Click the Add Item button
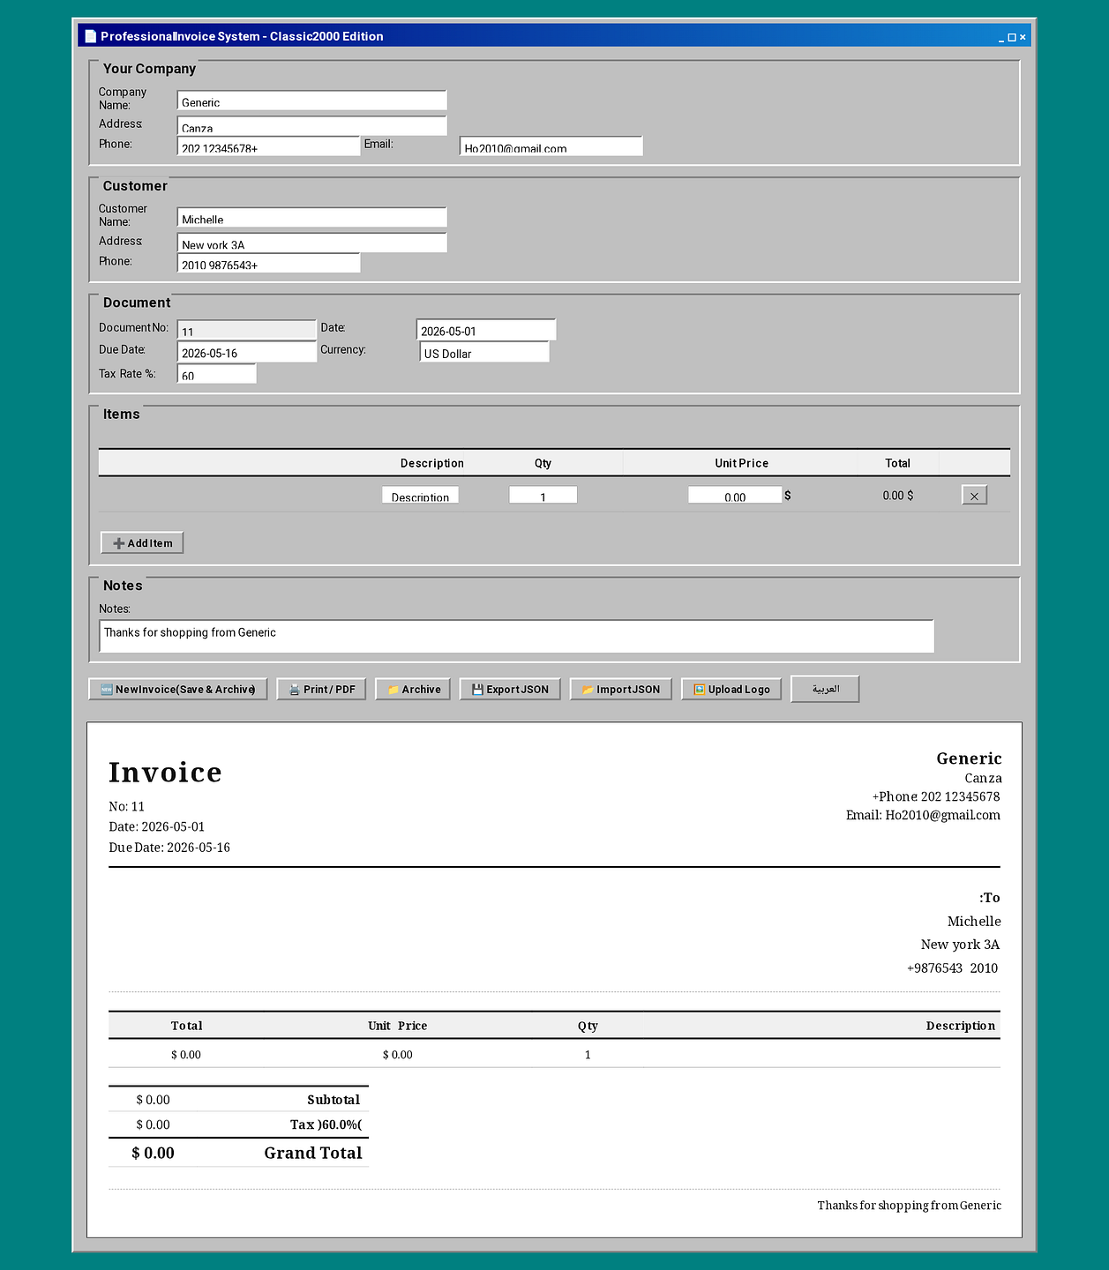The height and width of the screenshot is (1270, 1109). point(142,543)
